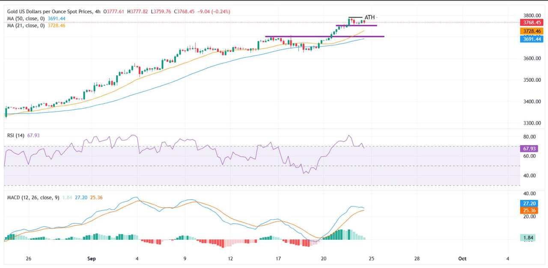Select the MA (21, close, 0) legend entry
548x268 pixels.
[x=27, y=25]
